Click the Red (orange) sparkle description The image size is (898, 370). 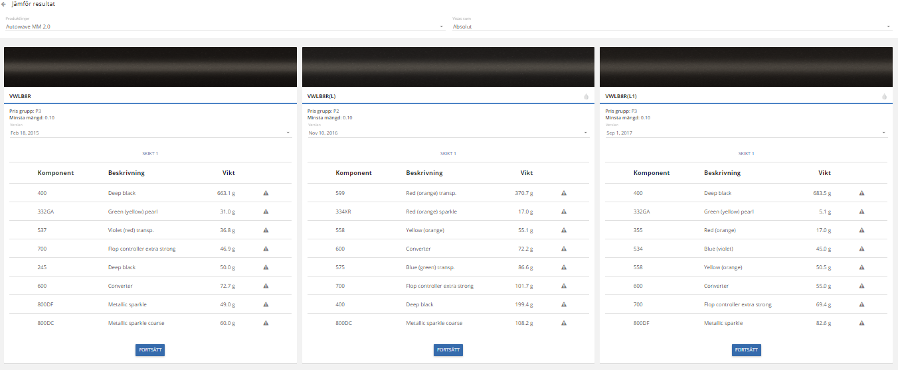pyautogui.click(x=432, y=212)
